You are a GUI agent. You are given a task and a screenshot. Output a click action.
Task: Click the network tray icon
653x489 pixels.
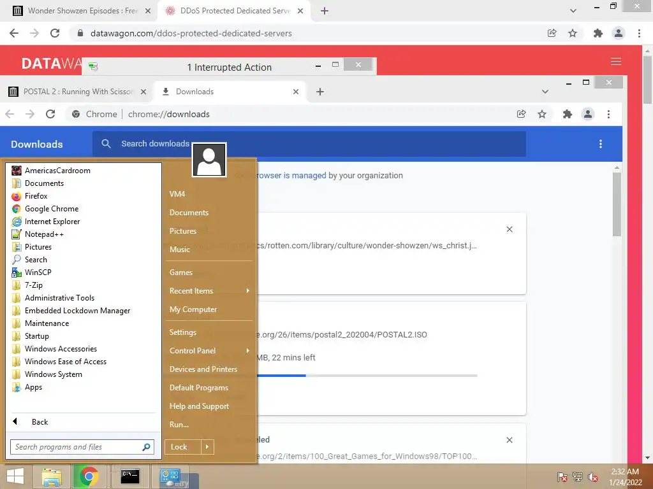click(x=578, y=477)
